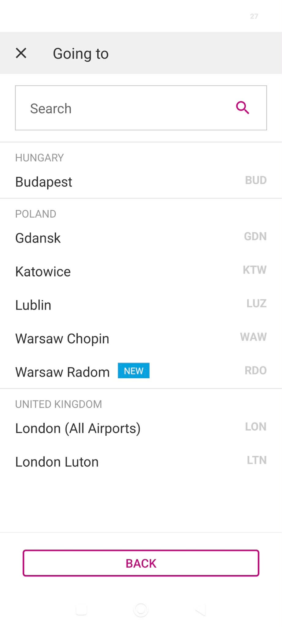The width and height of the screenshot is (282, 627).
Task: Tap the BUD airport code
Action: click(x=256, y=180)
